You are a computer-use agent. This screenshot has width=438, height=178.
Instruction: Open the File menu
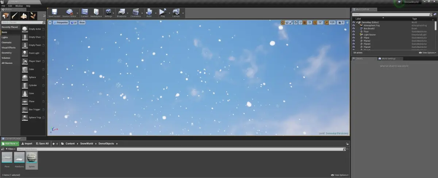tap(3, 6)
